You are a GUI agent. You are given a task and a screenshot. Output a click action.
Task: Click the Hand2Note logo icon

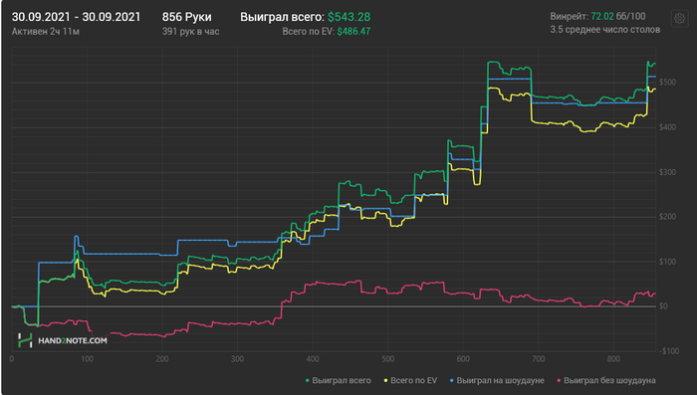[25, 340]
